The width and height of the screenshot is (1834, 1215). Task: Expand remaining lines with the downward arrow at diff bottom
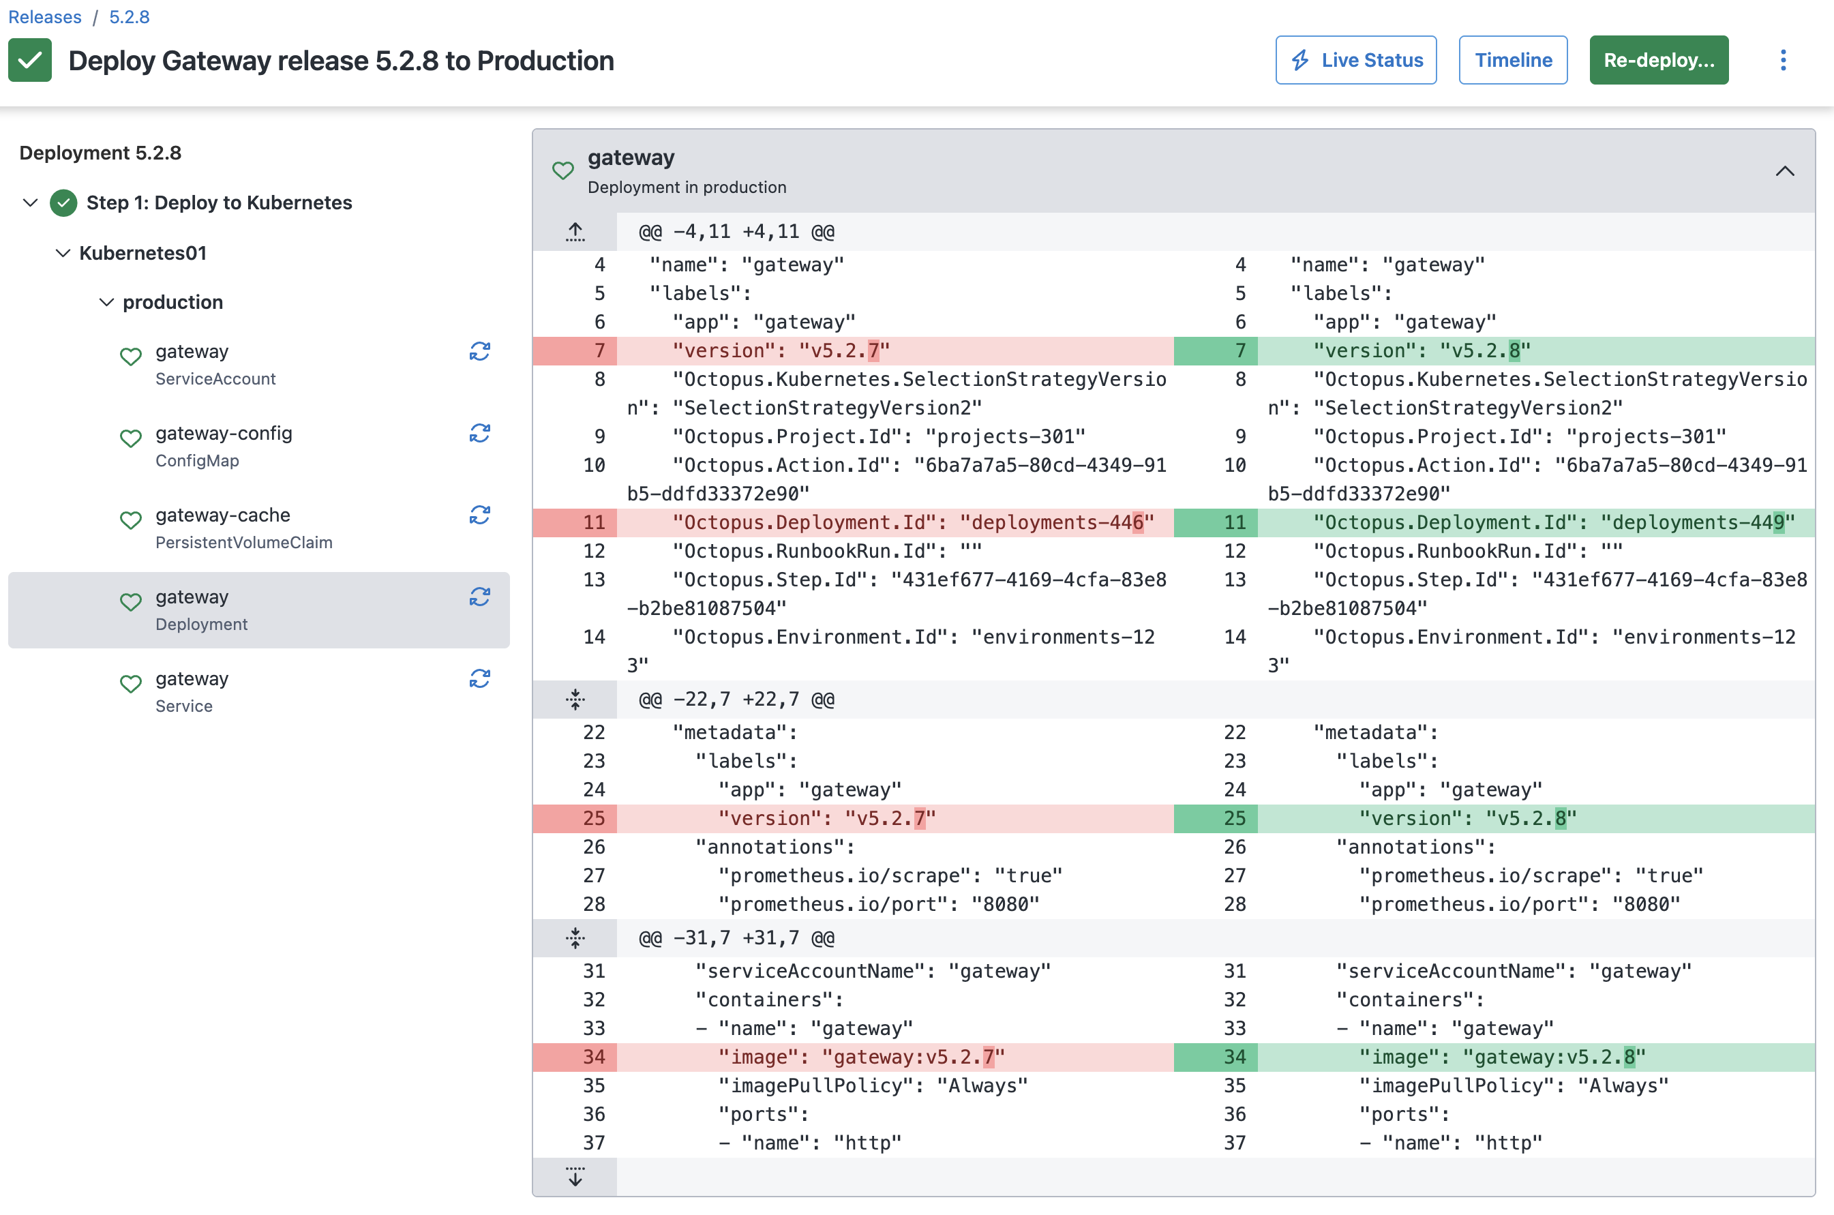coord(575,1176)
